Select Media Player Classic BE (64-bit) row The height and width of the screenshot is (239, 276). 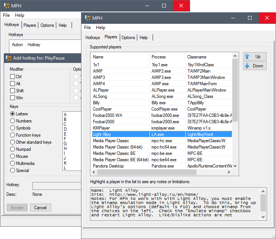click(x=162, y=159)
